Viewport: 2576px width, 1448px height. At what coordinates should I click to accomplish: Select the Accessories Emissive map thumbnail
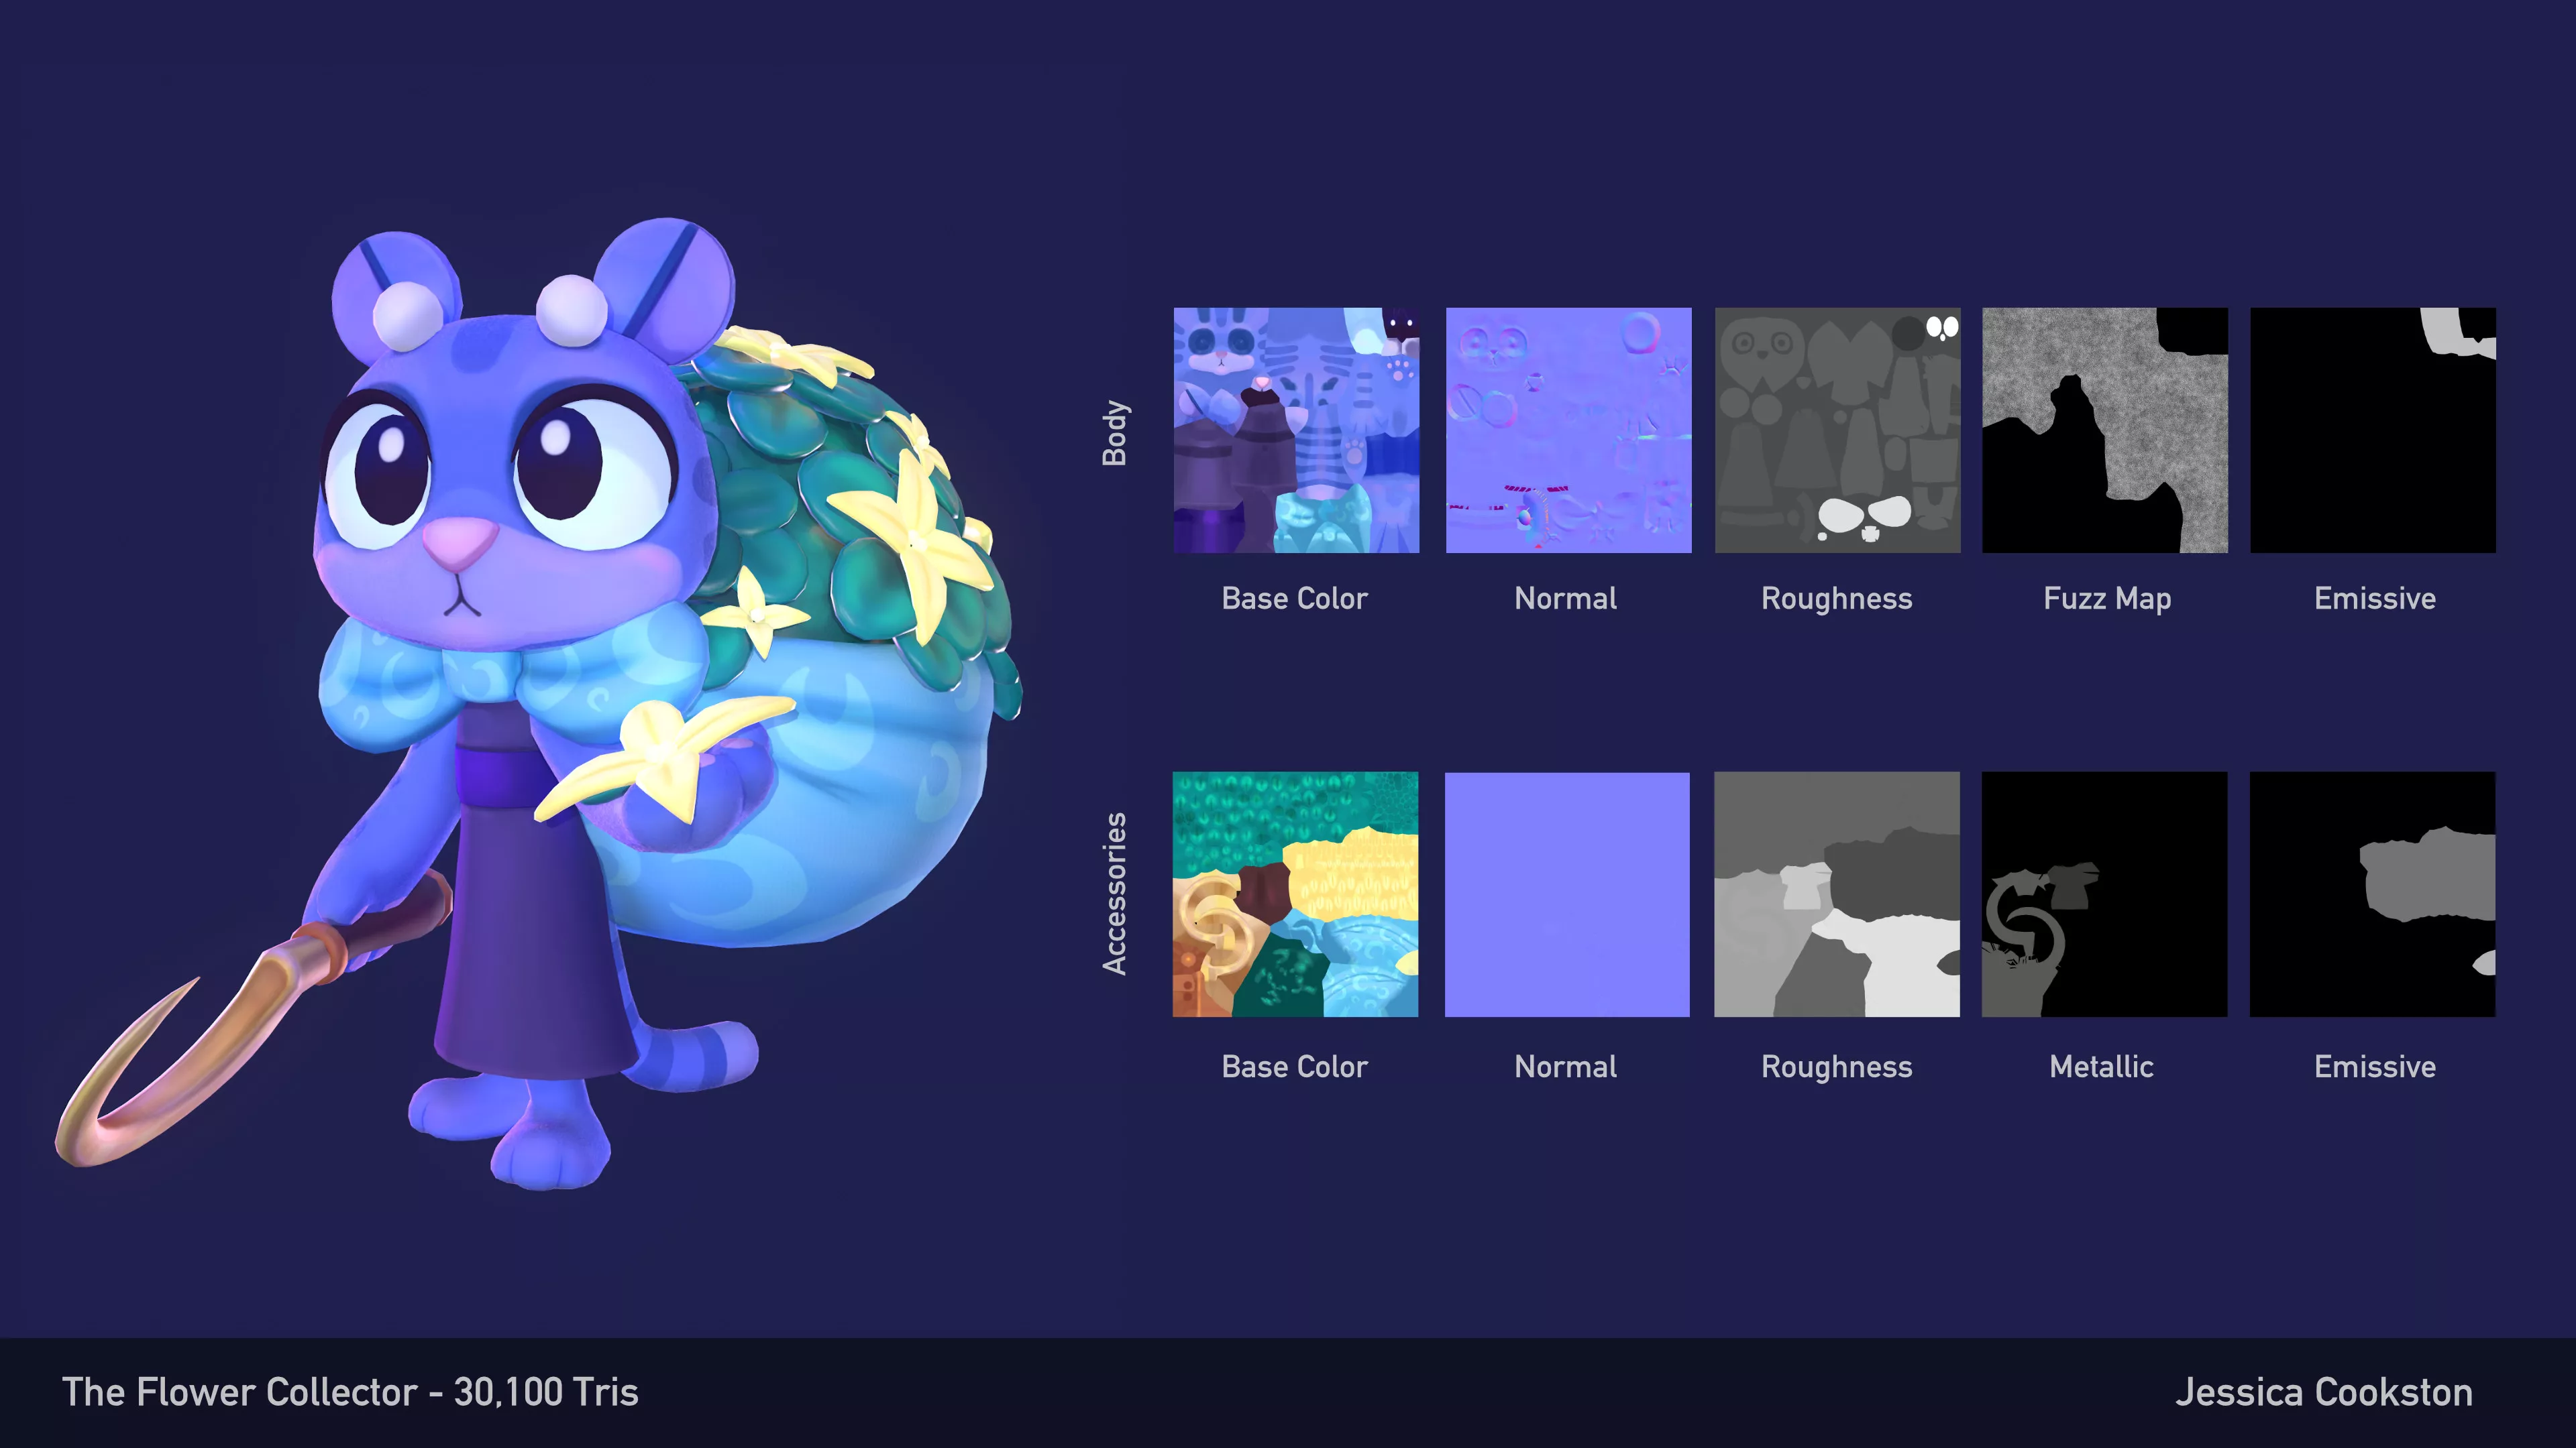click(2373, 894)
